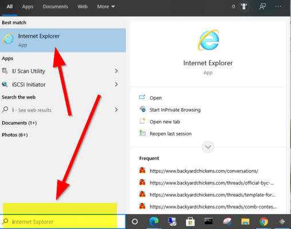Switch to the Web tab

(82, 6)
